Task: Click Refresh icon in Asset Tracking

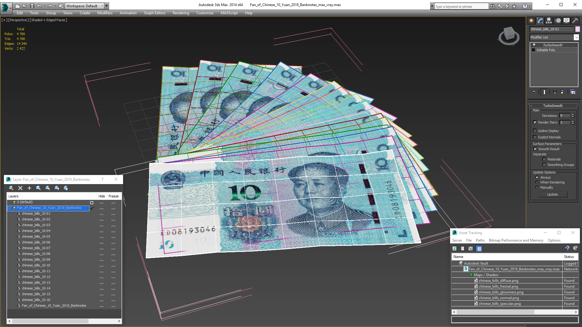Action: (454, 249)
